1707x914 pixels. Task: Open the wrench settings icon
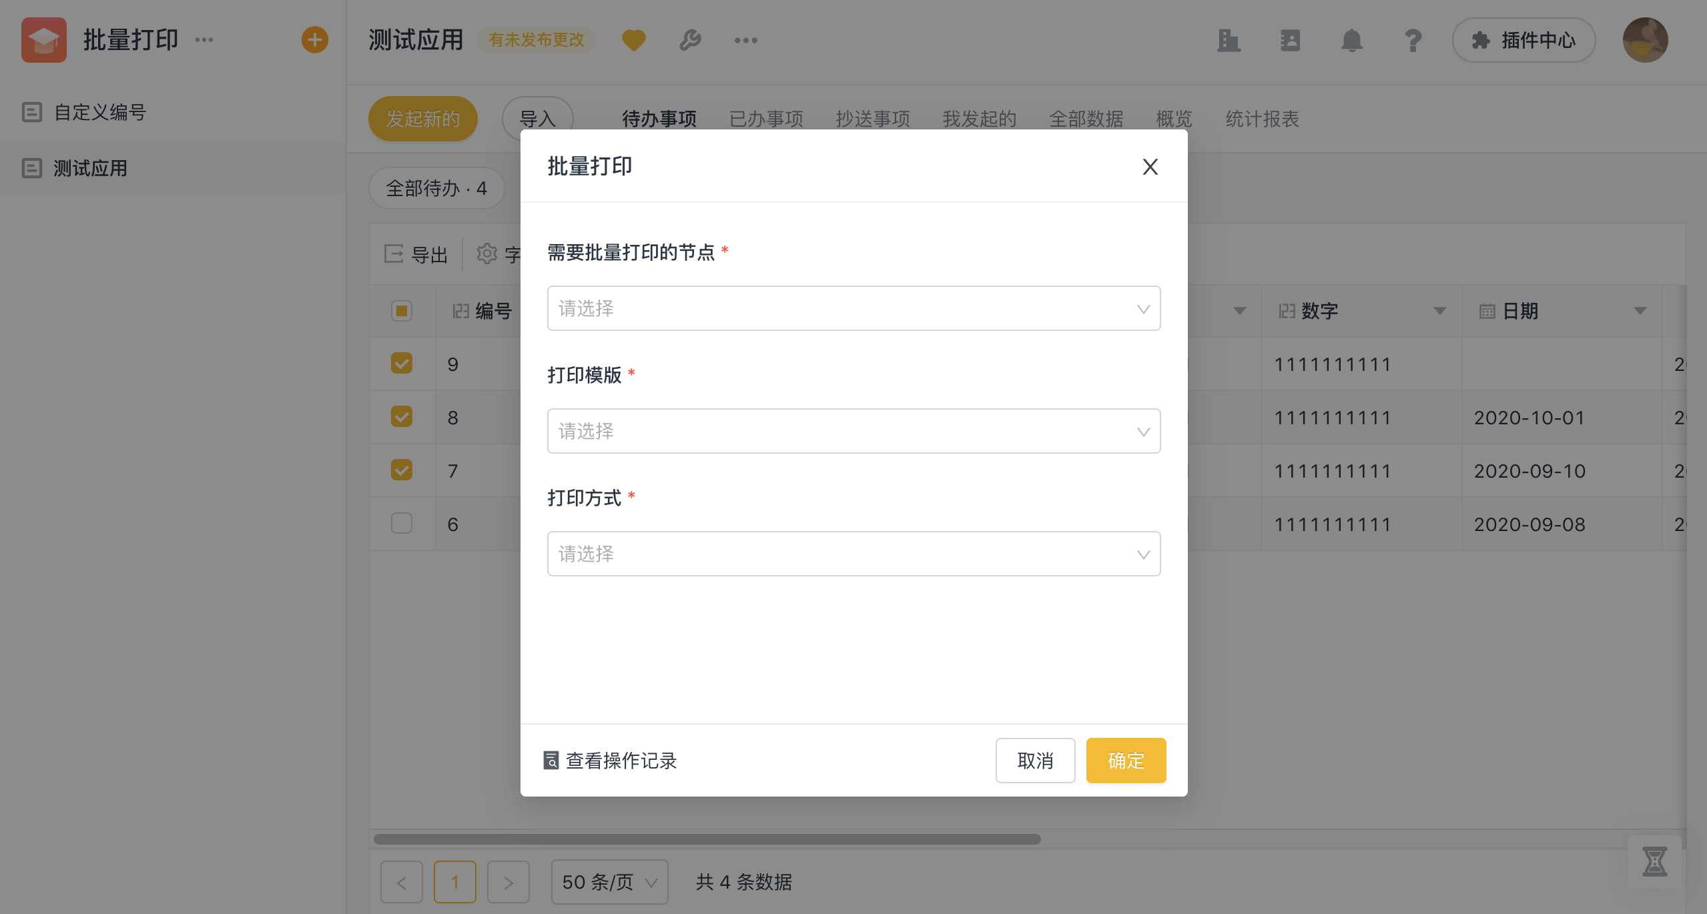point(690,41)
